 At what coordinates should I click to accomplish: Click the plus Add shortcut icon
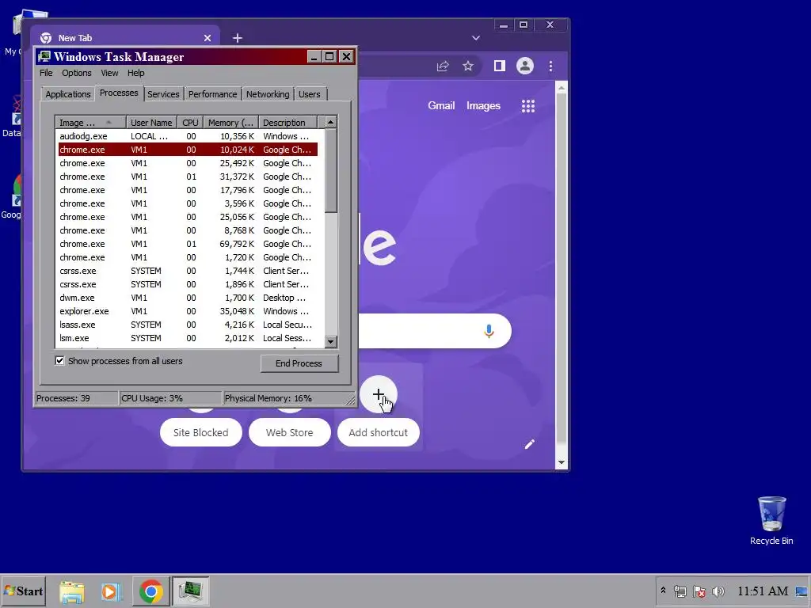click(x=379, y=394)
